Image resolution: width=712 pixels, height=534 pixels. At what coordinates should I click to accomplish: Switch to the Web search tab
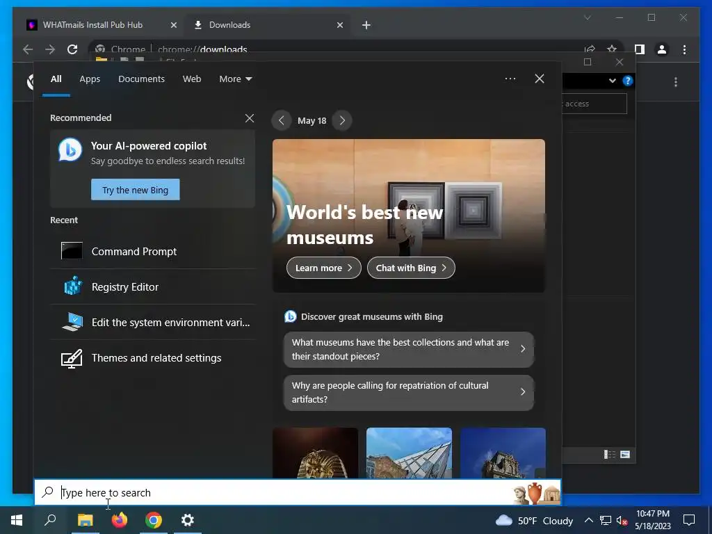[192, 79]
